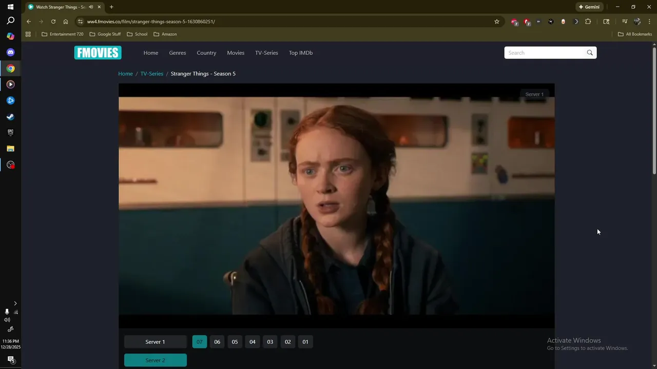The width and height of the screenshot is (657, 369).
Task: Switch to Server 2
Action: 155,360
